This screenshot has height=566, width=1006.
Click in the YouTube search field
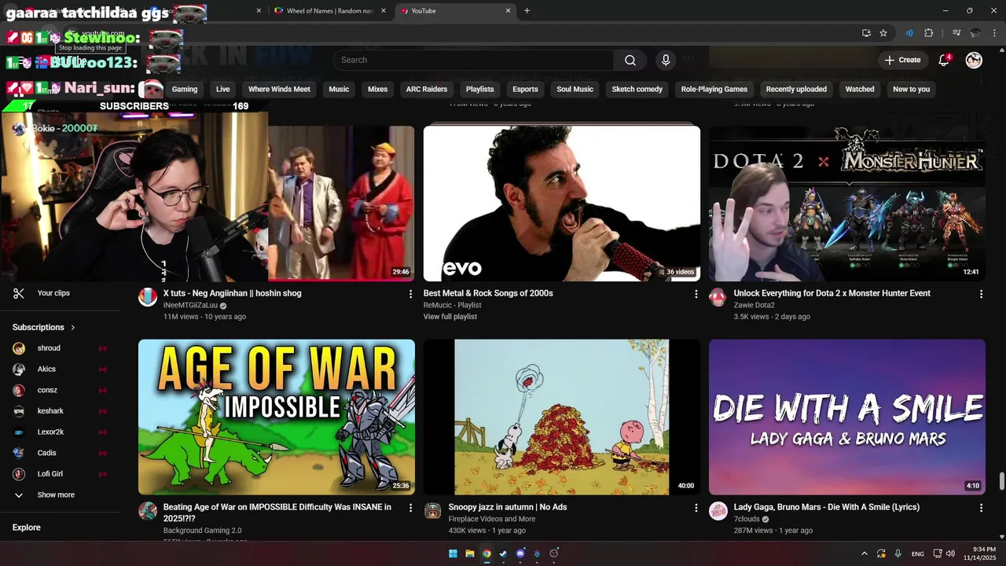pos(473,60)
